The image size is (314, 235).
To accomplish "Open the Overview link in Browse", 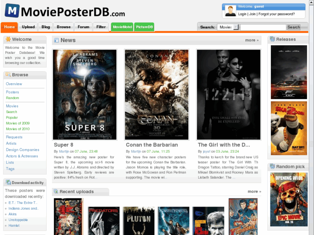I will [x=14, y=84].
